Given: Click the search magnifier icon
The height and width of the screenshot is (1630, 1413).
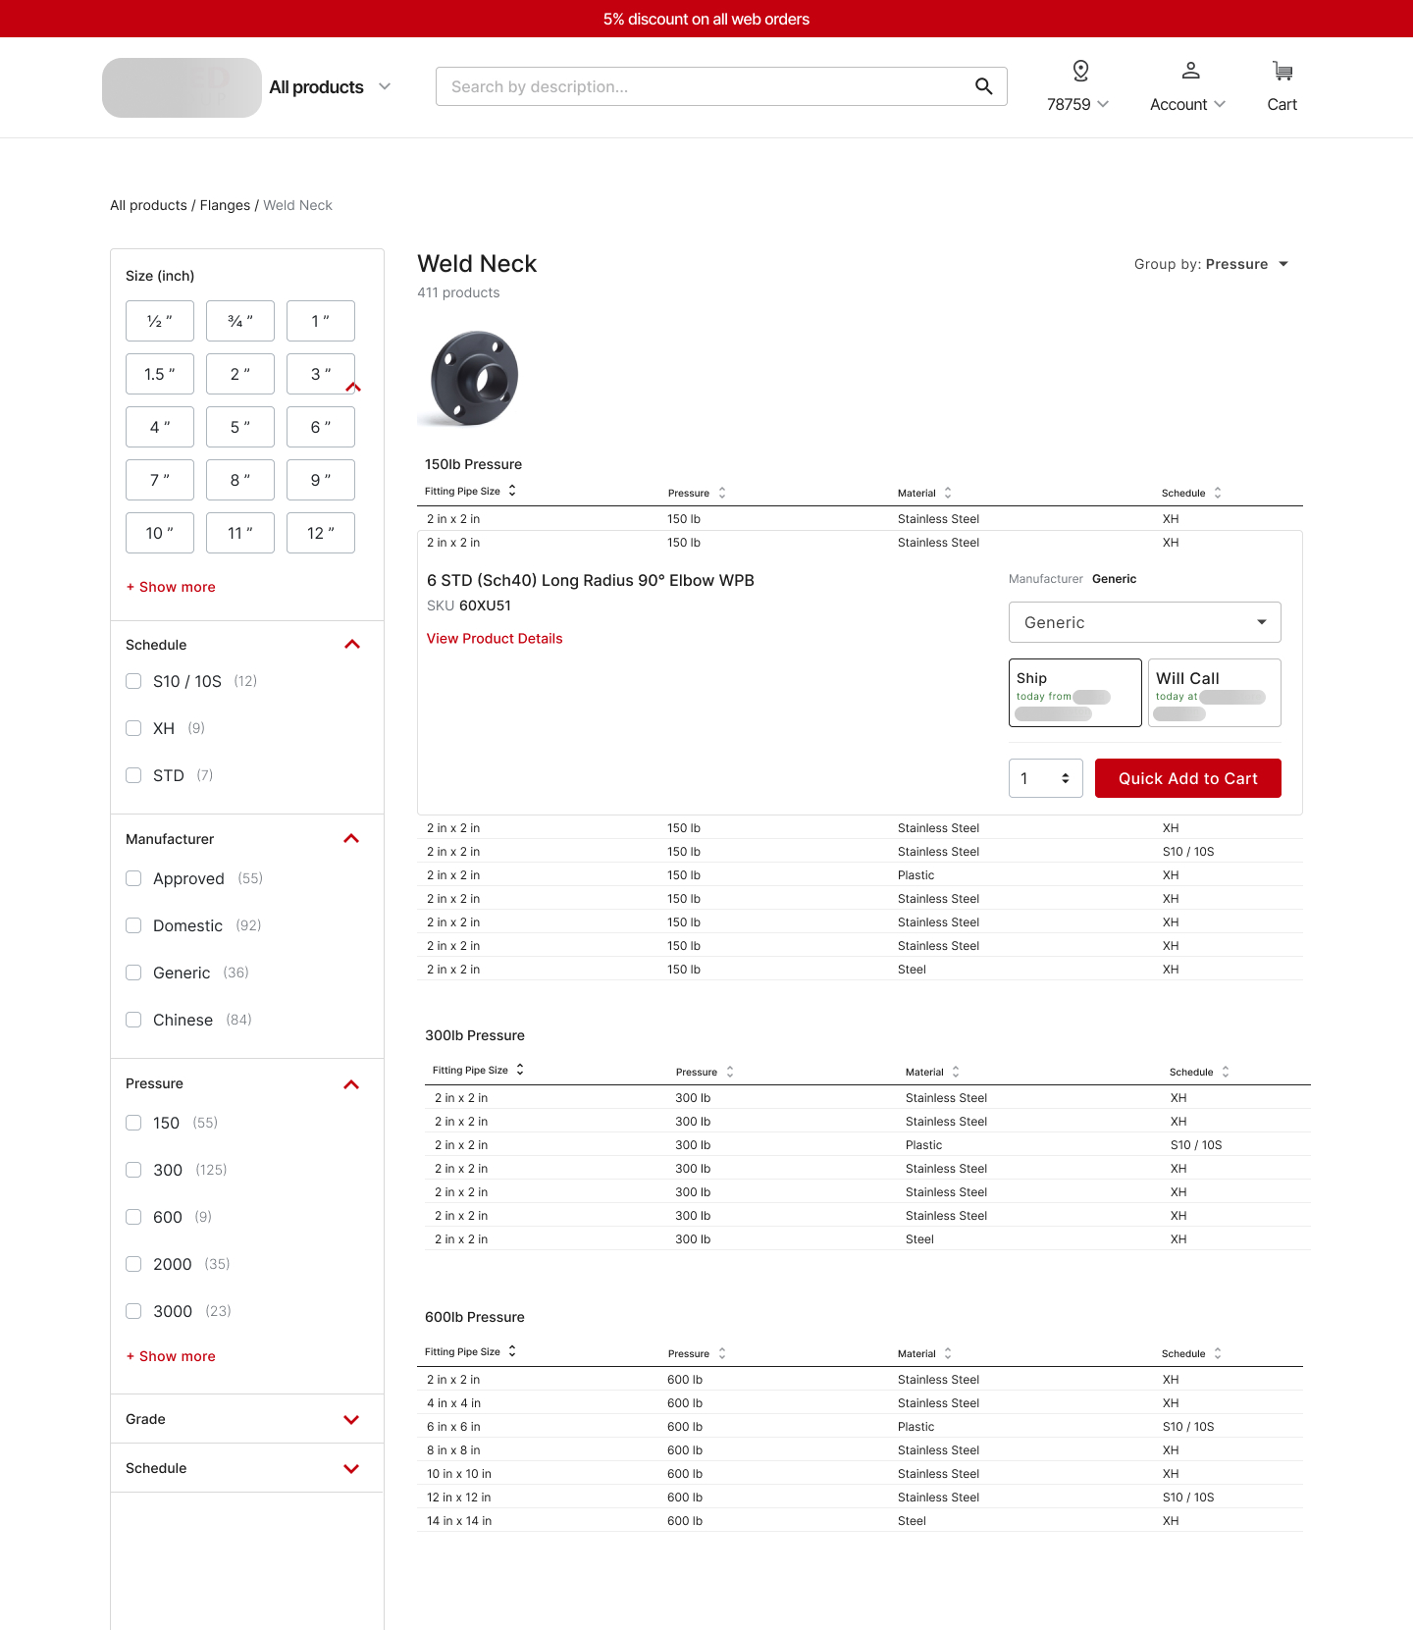Looking at the screenshot, I should tap(983, 86).
